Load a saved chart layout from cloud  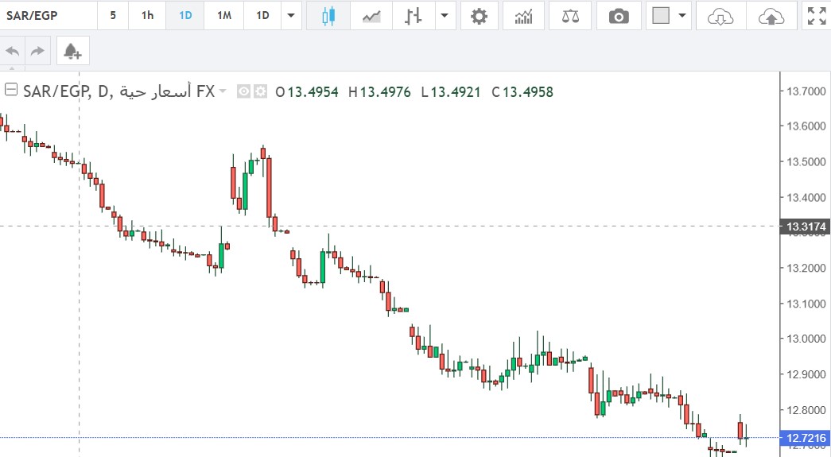click(720, 16)
